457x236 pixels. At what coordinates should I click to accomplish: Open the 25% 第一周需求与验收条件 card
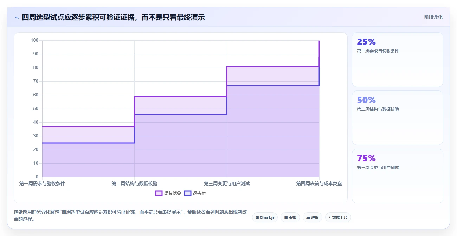397,60
